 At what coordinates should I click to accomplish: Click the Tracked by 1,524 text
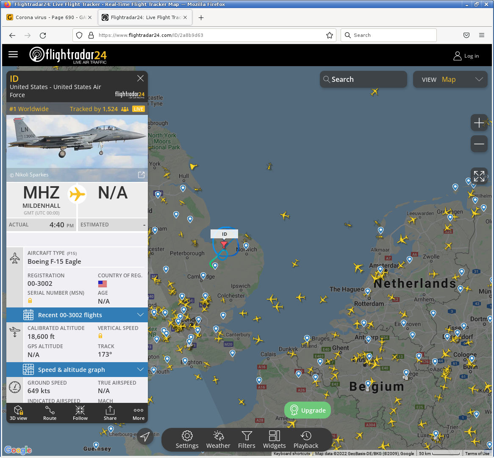click(x=94, y=109)
